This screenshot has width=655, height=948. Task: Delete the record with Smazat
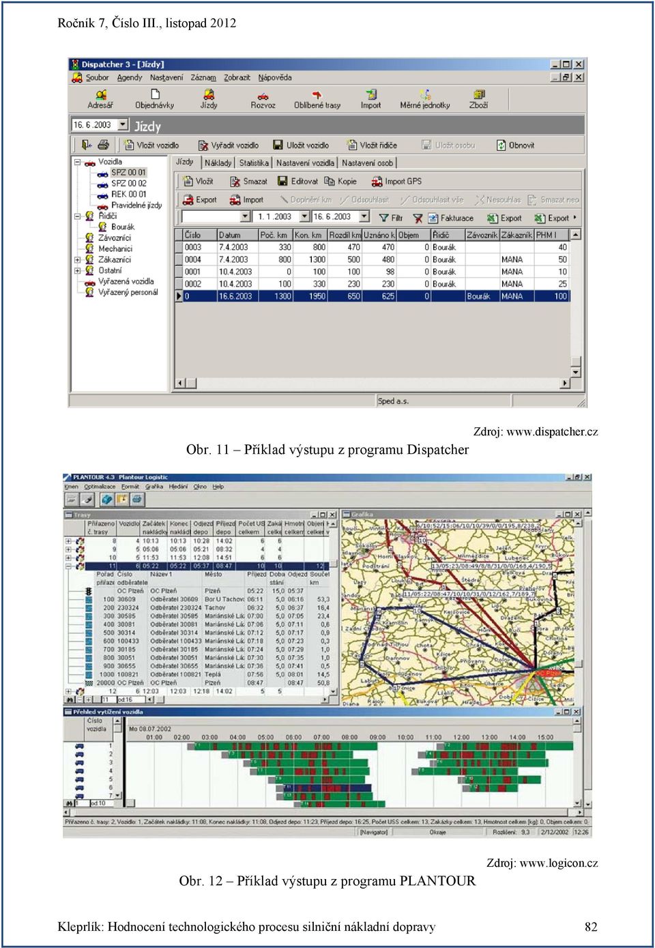pos(249,182)
